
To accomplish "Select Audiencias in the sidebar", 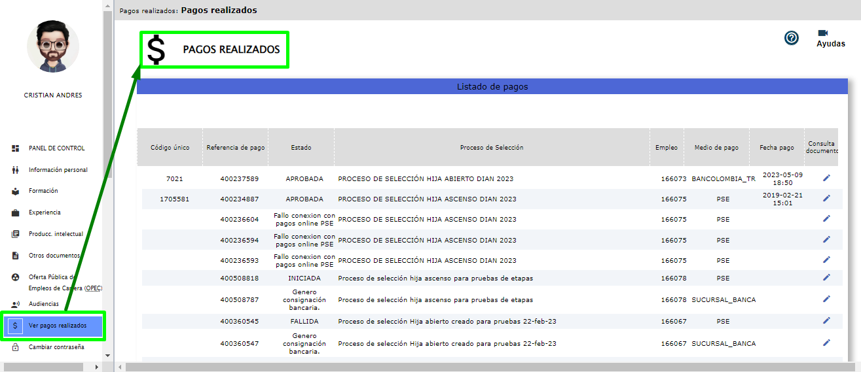I will [x=43, y=304].
